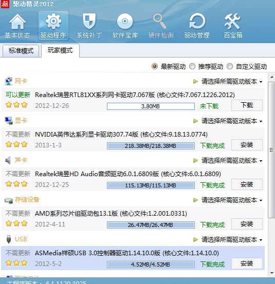Click the scrollbar down arrow
Viewport: 275px width, 284px height.
[x=272, y=273]
